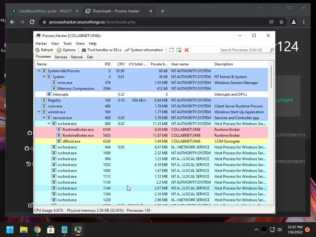This screenshot has height=237, width=316.
Task: Bookmark this page with the star
Action: [x=281, y=22]
